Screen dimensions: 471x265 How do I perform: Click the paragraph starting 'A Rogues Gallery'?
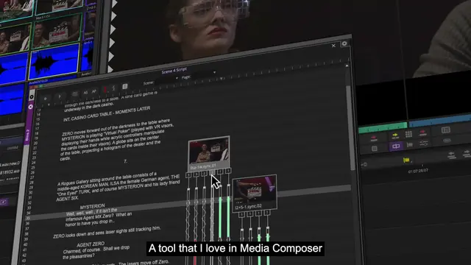click(x=118, y=186)
